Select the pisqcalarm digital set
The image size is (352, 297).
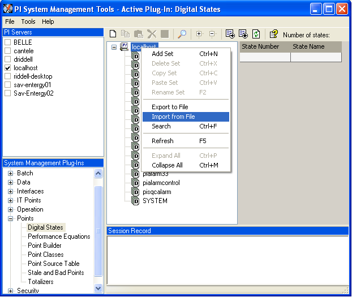157,192
